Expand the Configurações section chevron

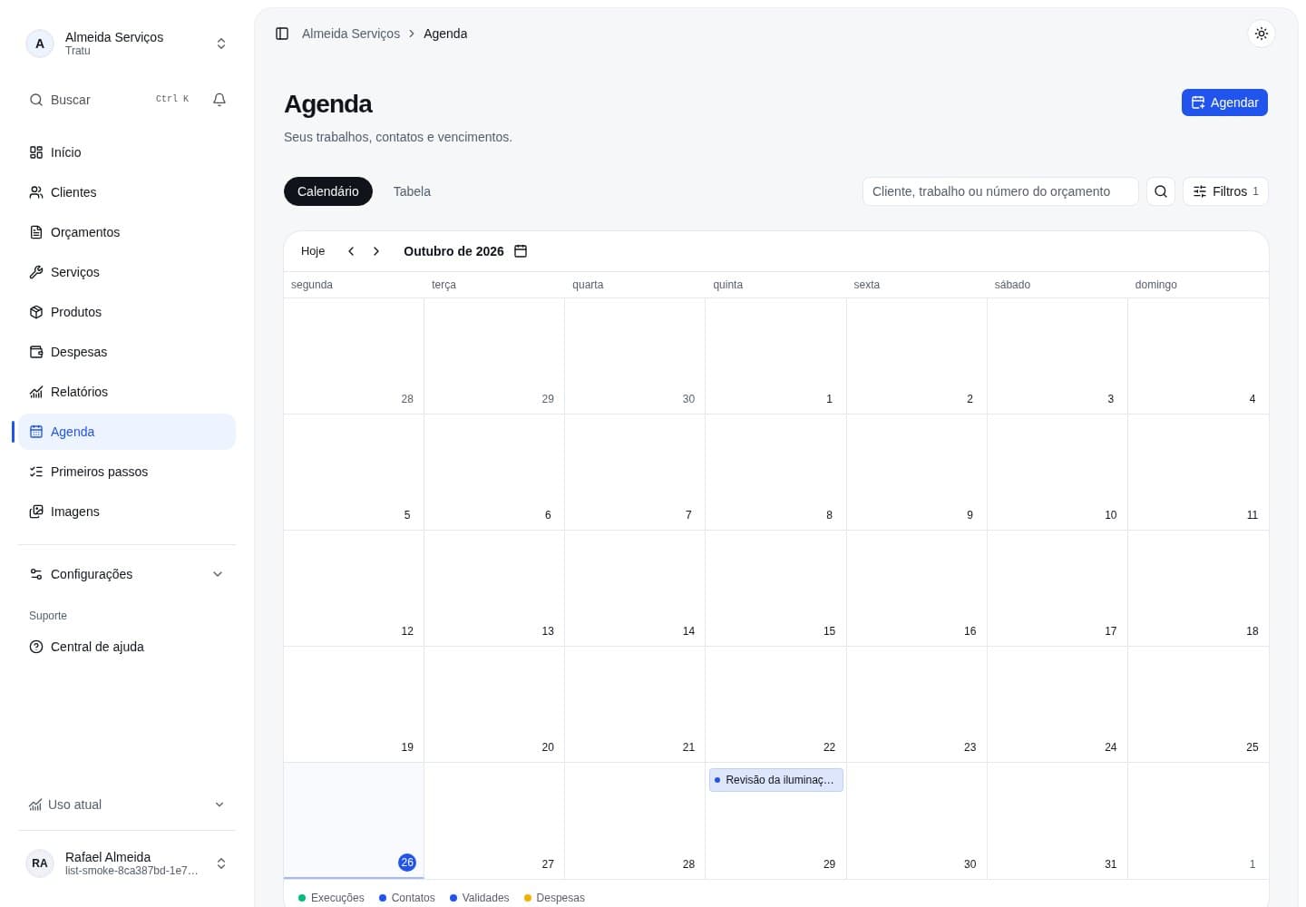tap(218, 574)
